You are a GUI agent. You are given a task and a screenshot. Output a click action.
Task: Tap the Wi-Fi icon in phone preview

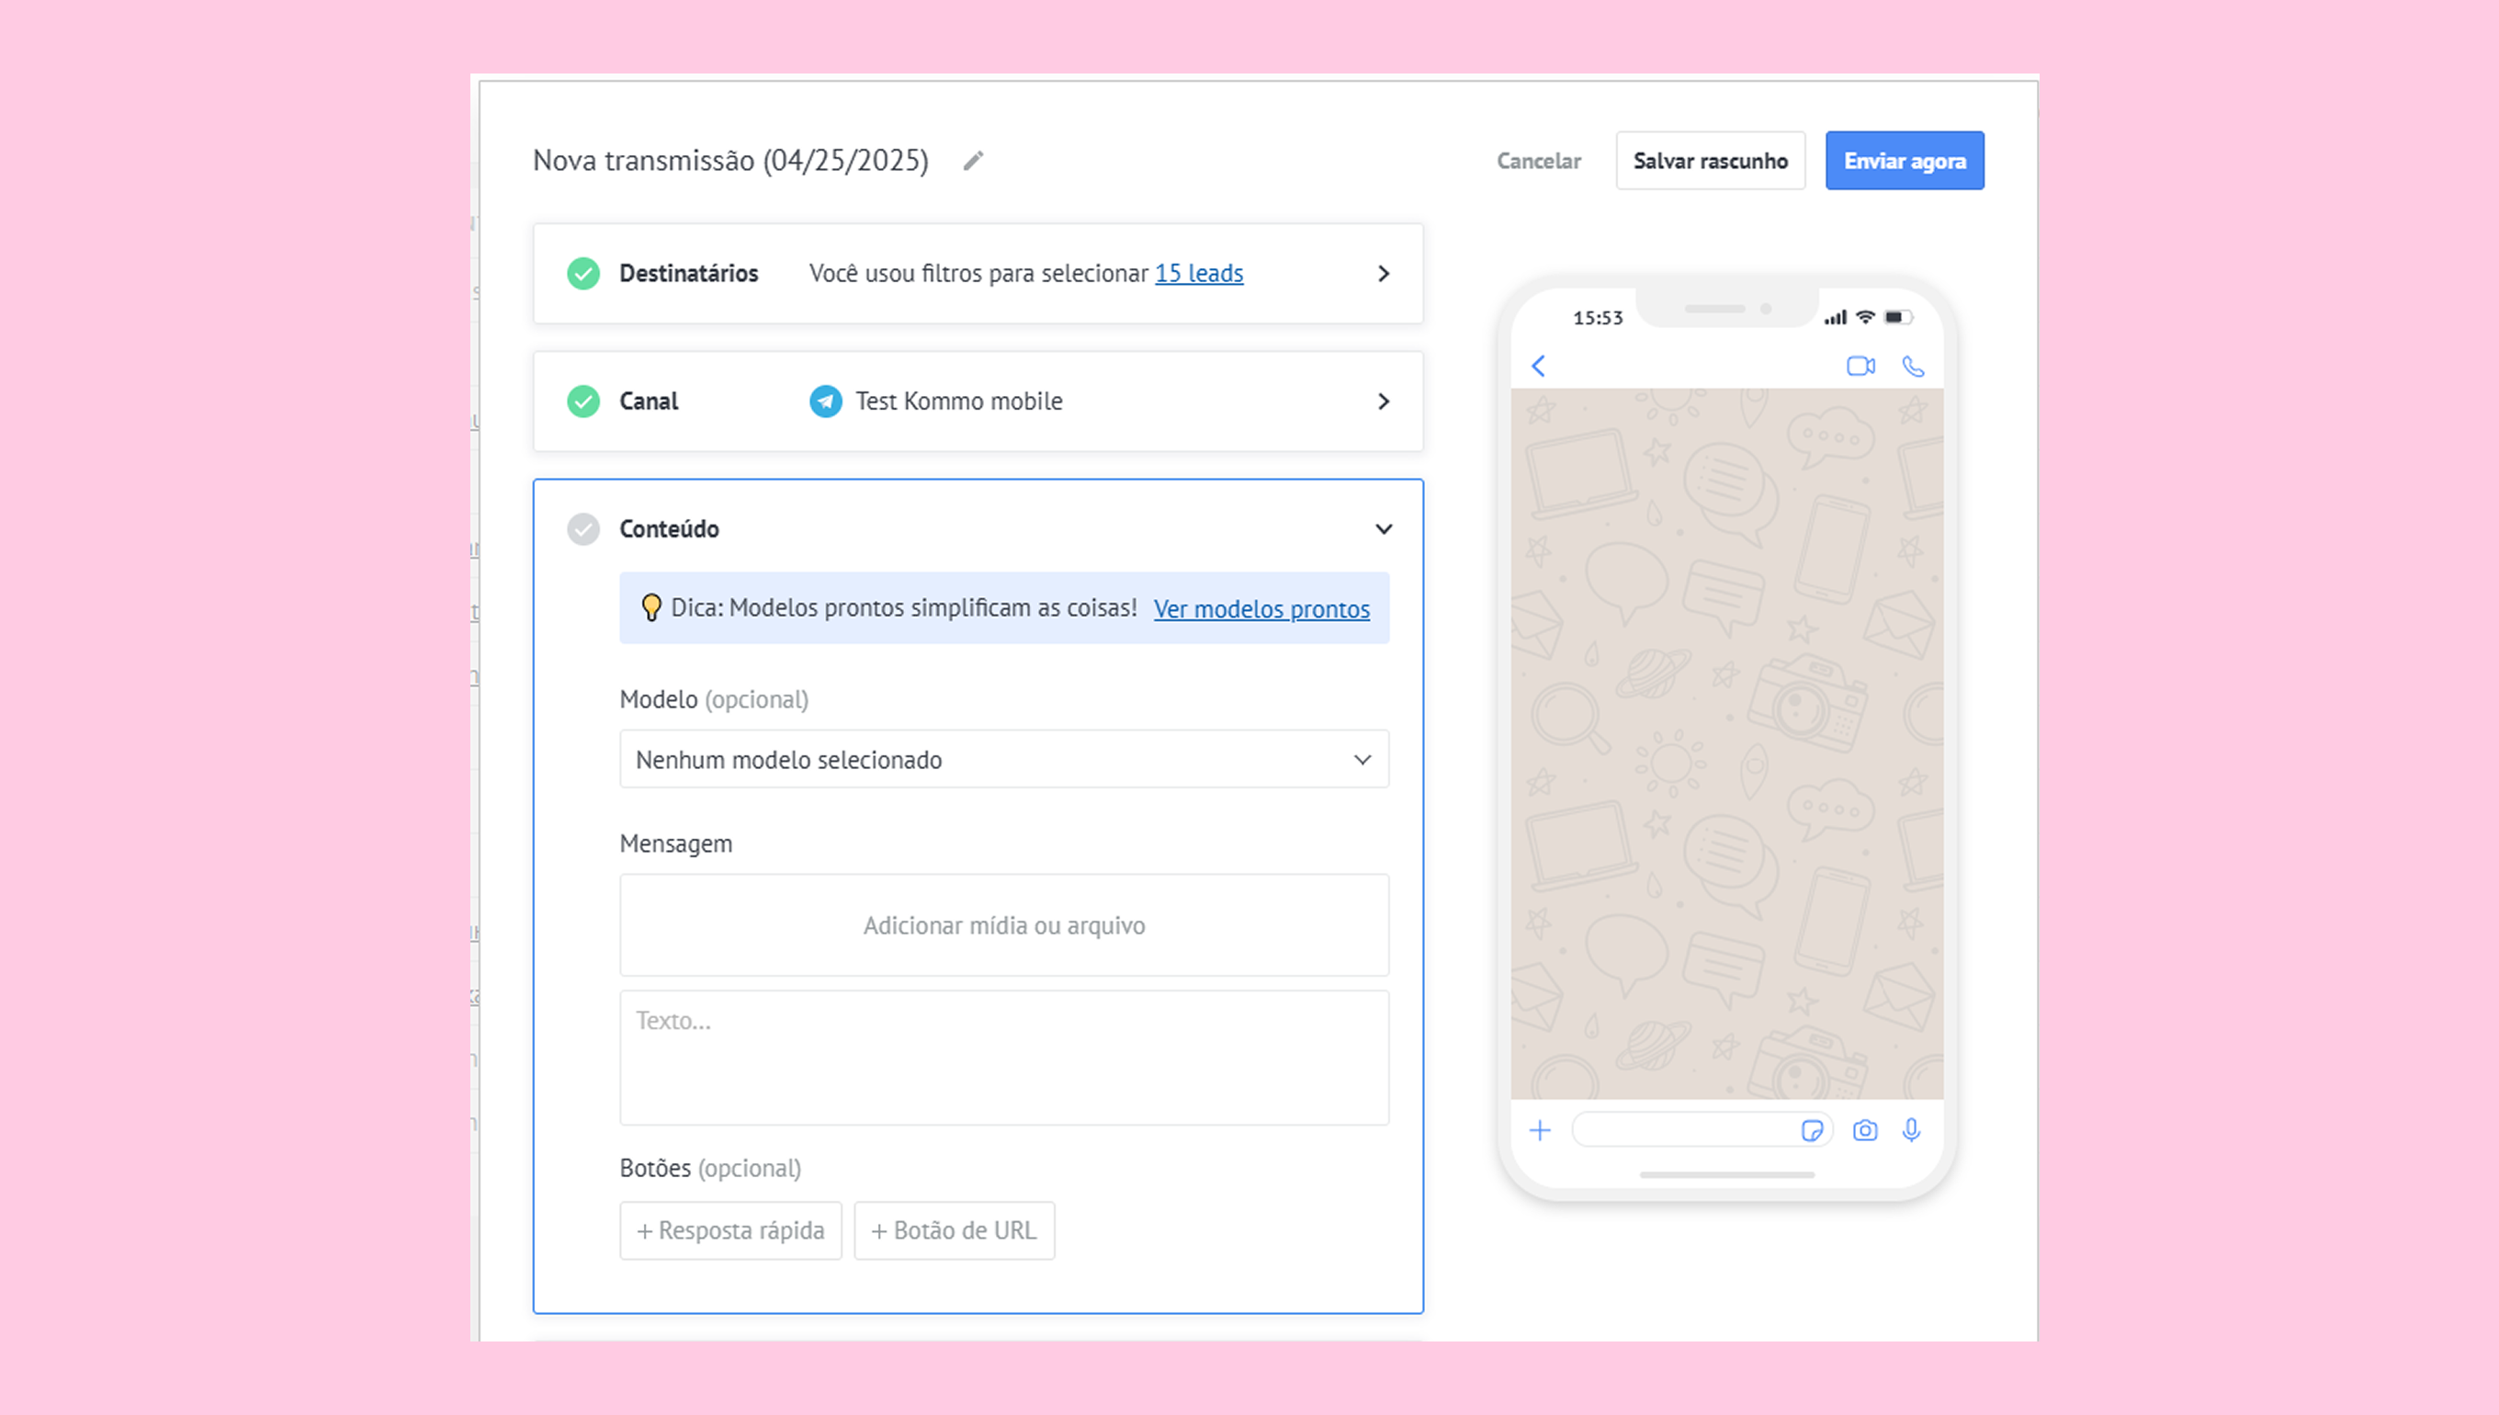pyautogui.click(x=1864, y=317)
